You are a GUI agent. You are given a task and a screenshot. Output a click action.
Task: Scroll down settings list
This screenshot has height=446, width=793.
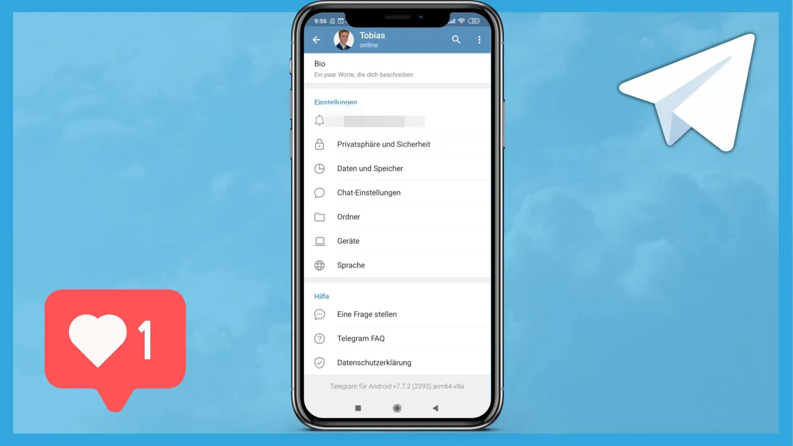pos(396,245)
